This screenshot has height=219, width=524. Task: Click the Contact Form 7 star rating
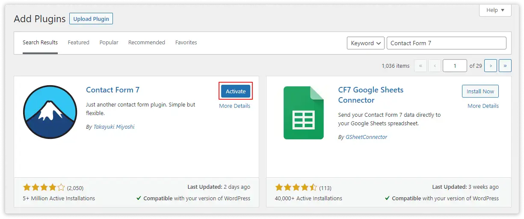tap(44, 187)
